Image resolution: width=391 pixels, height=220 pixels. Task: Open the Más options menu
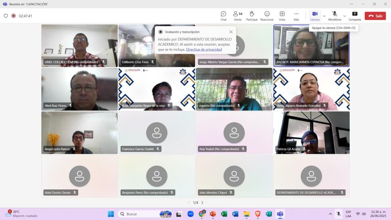pos(296,16)
